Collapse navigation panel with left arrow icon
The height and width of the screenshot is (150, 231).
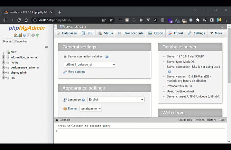pyautogui.click(x=55, y=27)
